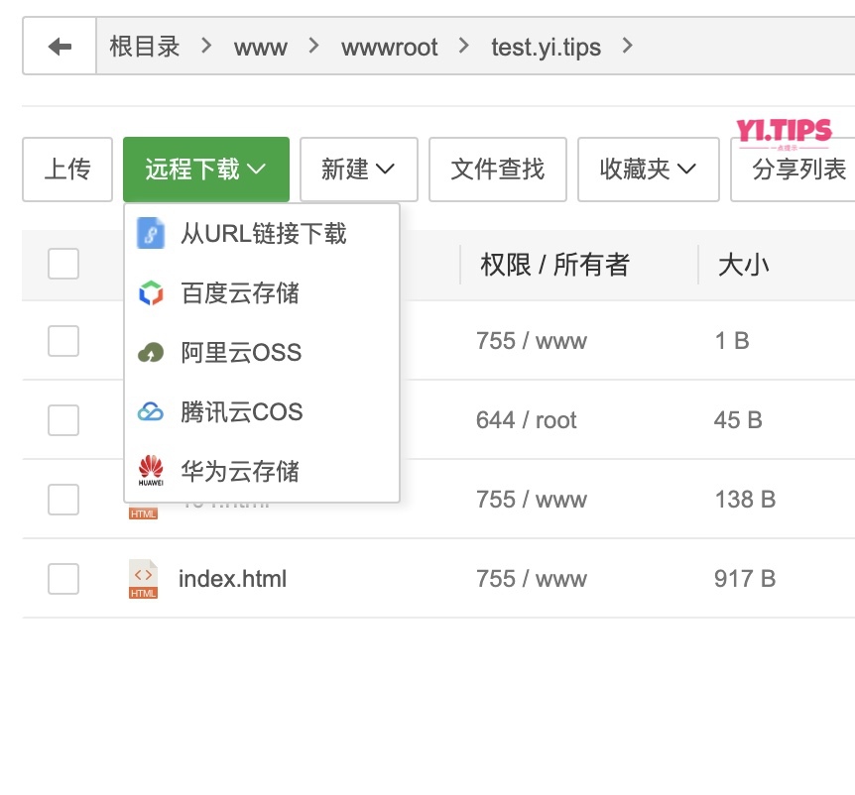This screenshot has width=855, height=795.
Task: Open the 分享列表 share list button
Action: click(794, 170)
